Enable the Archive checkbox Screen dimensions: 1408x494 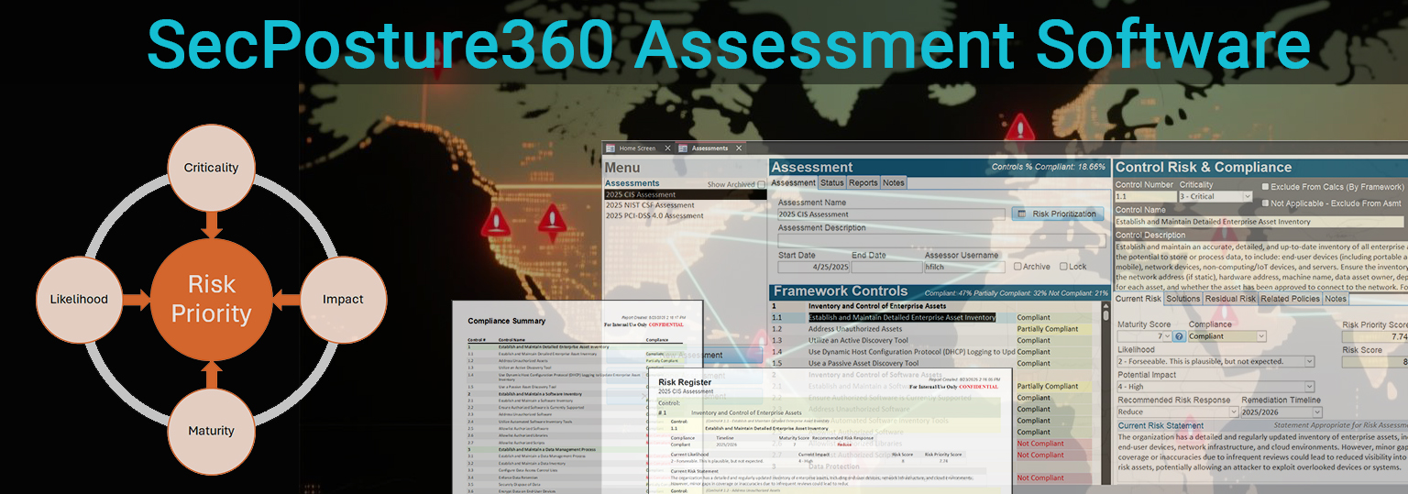[x=1017, y=267]
